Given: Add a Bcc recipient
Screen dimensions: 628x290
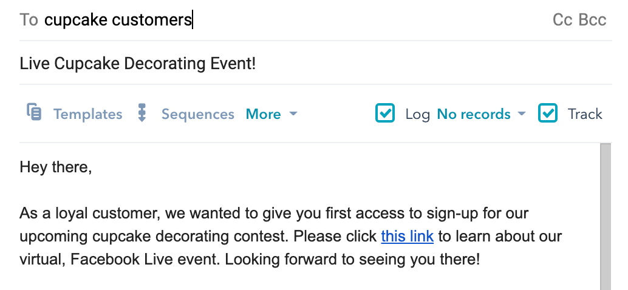Looking at the screenshot, I should (592, 20).
